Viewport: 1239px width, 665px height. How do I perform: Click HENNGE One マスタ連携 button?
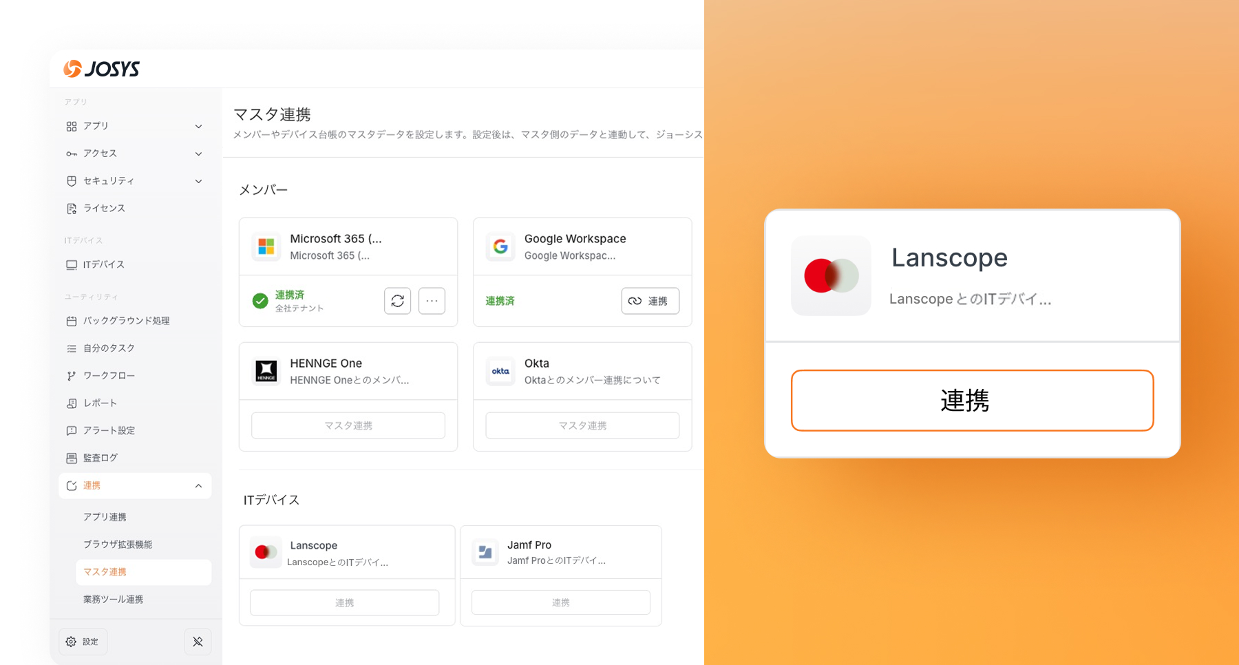point(348,425)
